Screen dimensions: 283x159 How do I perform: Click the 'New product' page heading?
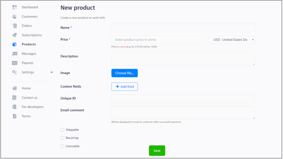coord(78,7)
